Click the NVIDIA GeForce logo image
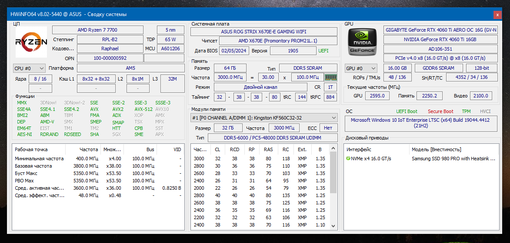The width and height of the screenshot is (510, 243). click(x=362, y=42)
